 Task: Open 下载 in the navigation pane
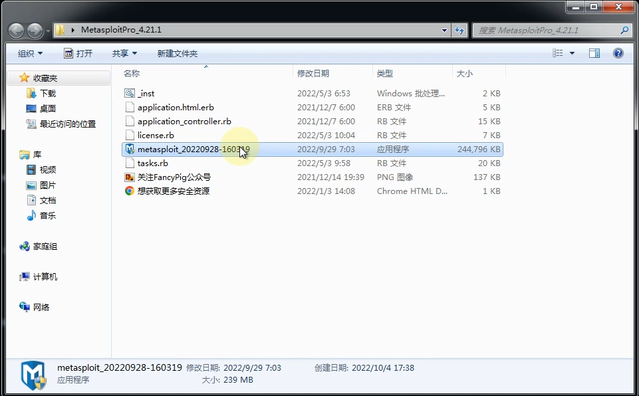pyautogui.click(x=48, y=93)
